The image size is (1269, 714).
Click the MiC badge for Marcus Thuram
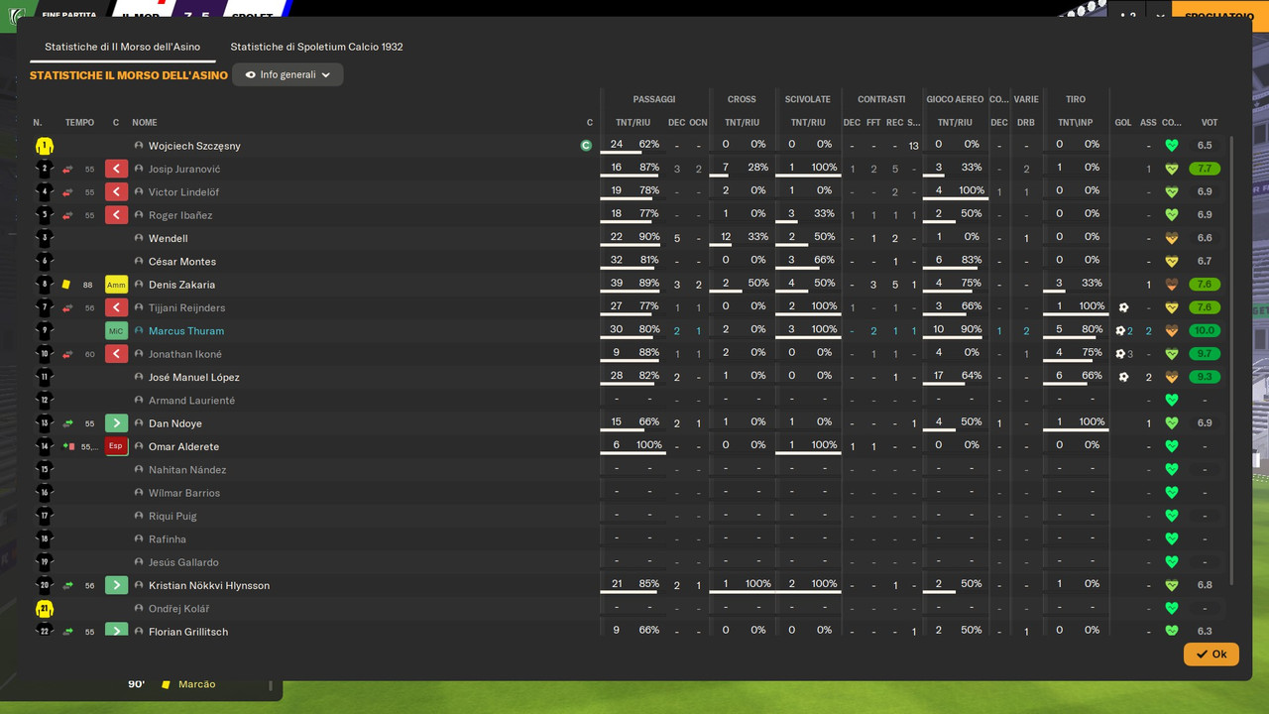[x=117, y=330]
